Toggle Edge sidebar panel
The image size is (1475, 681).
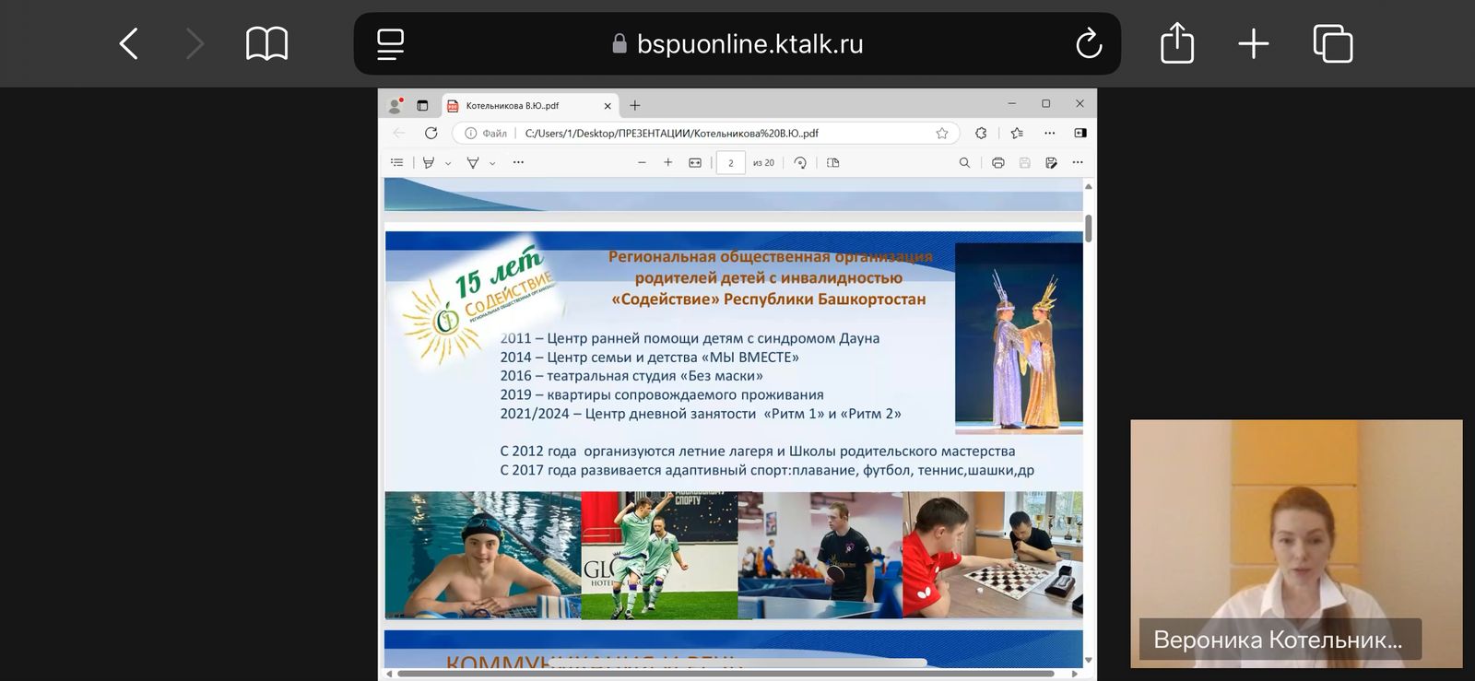click(x=1080, y=133)
